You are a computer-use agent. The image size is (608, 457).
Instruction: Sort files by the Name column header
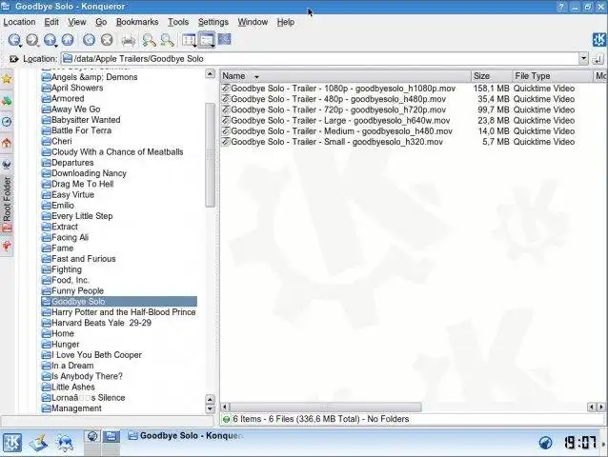346,76
